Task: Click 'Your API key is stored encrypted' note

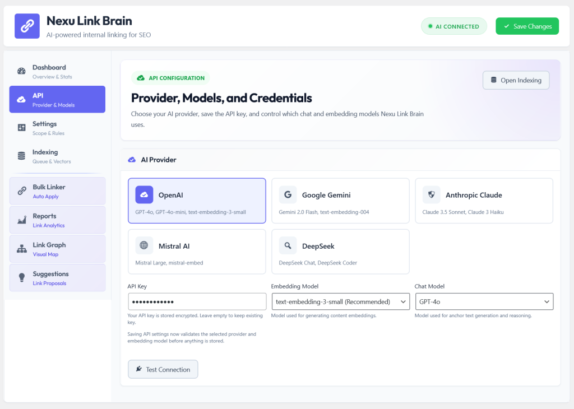Action: point(195,319)
